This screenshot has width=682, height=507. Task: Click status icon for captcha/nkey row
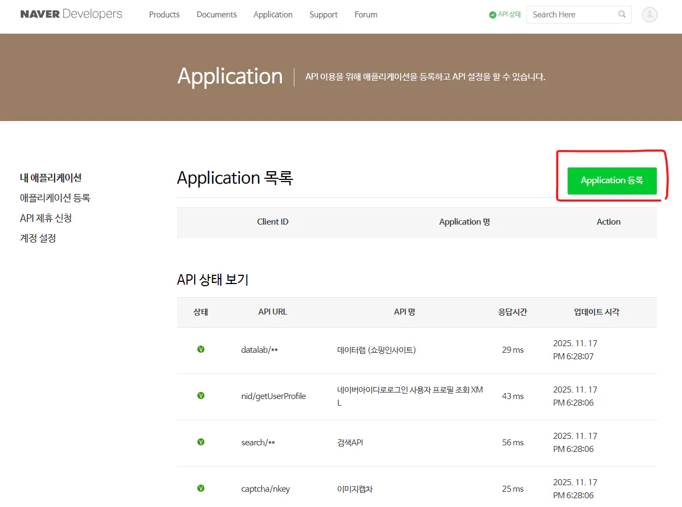click(201, 488)
